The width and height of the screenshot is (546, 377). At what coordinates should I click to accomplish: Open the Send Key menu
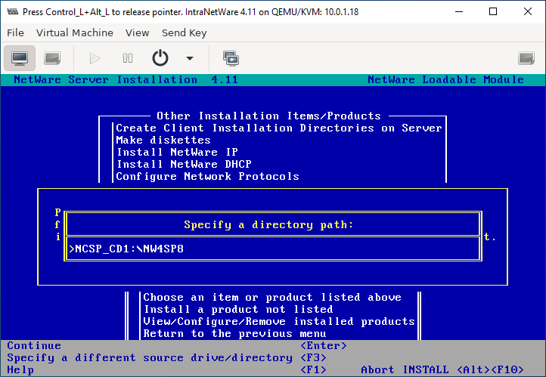coord(185,32)
